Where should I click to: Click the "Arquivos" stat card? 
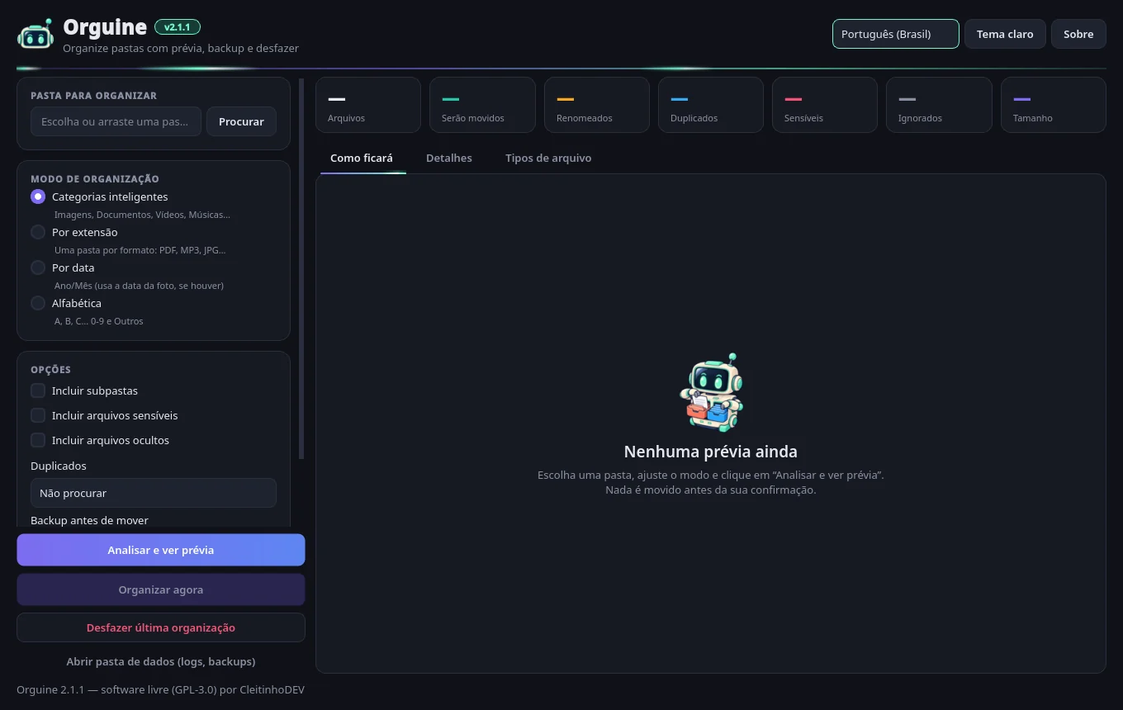tap(368, 105)
